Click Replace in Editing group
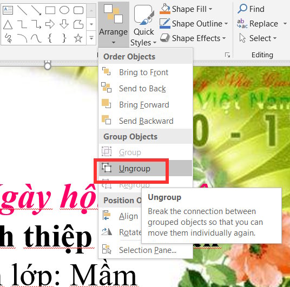The height and width of the screenshot is (287, 290). tap(258, 24)
